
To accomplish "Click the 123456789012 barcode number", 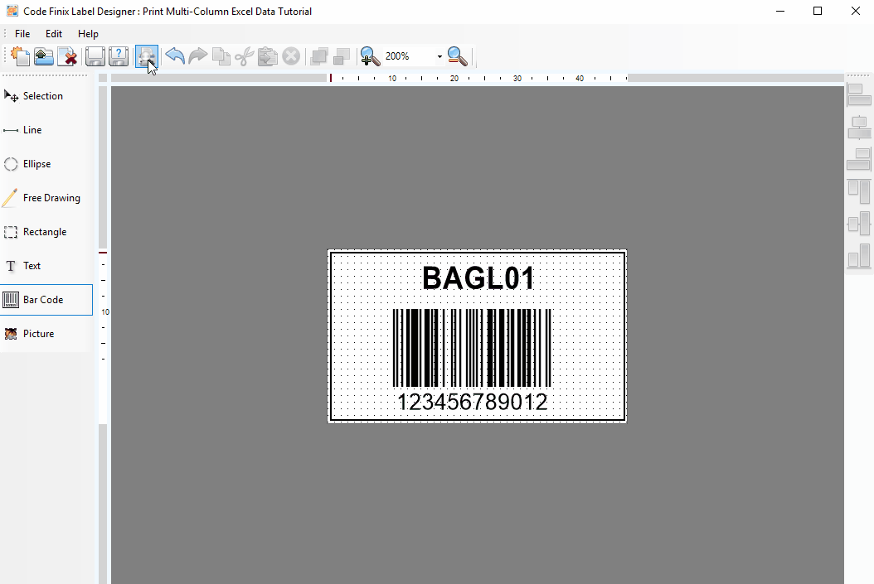I will click(x=472, y=402).
